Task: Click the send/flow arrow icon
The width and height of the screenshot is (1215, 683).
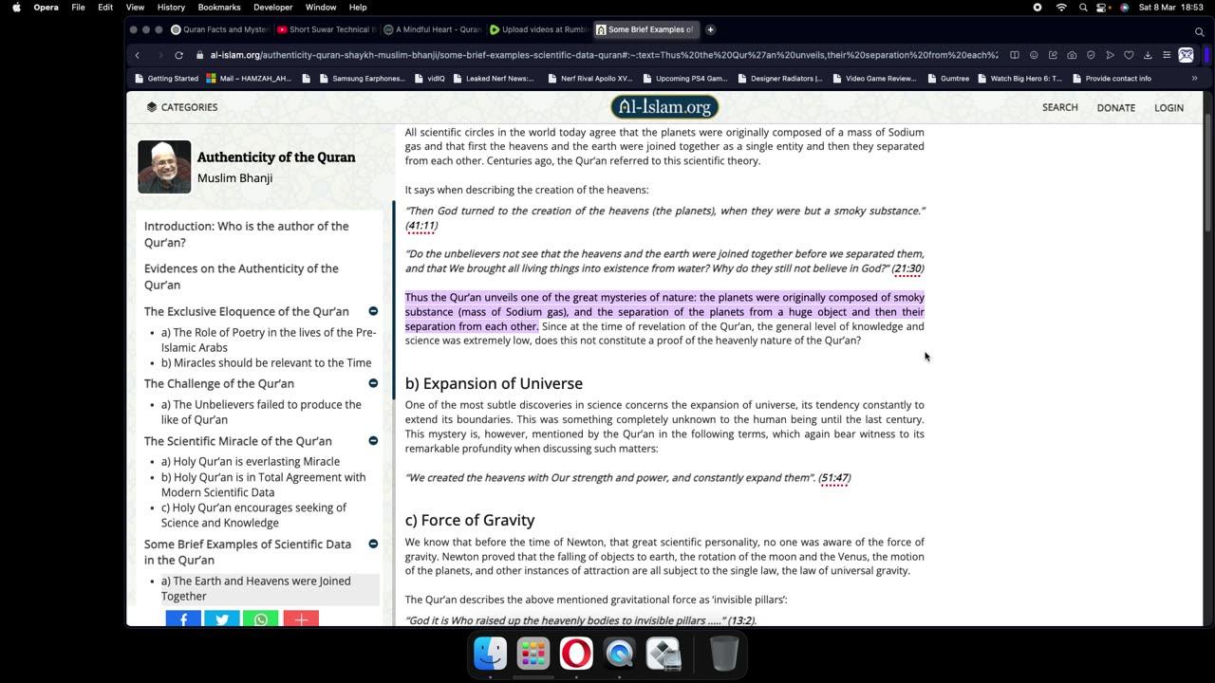Action: click(x=1110, y=55)
